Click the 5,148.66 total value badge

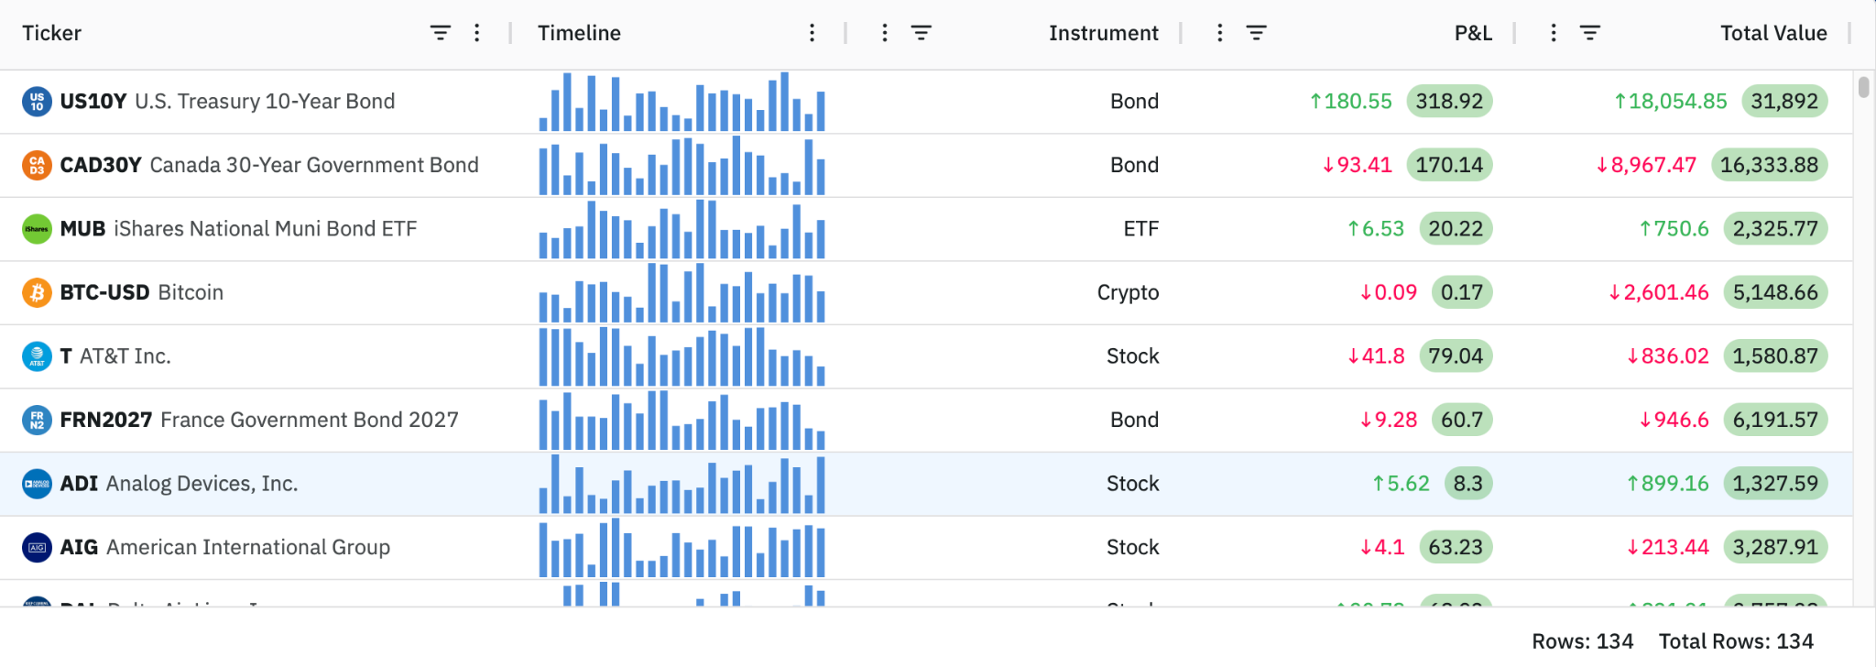pos(1775,292)
